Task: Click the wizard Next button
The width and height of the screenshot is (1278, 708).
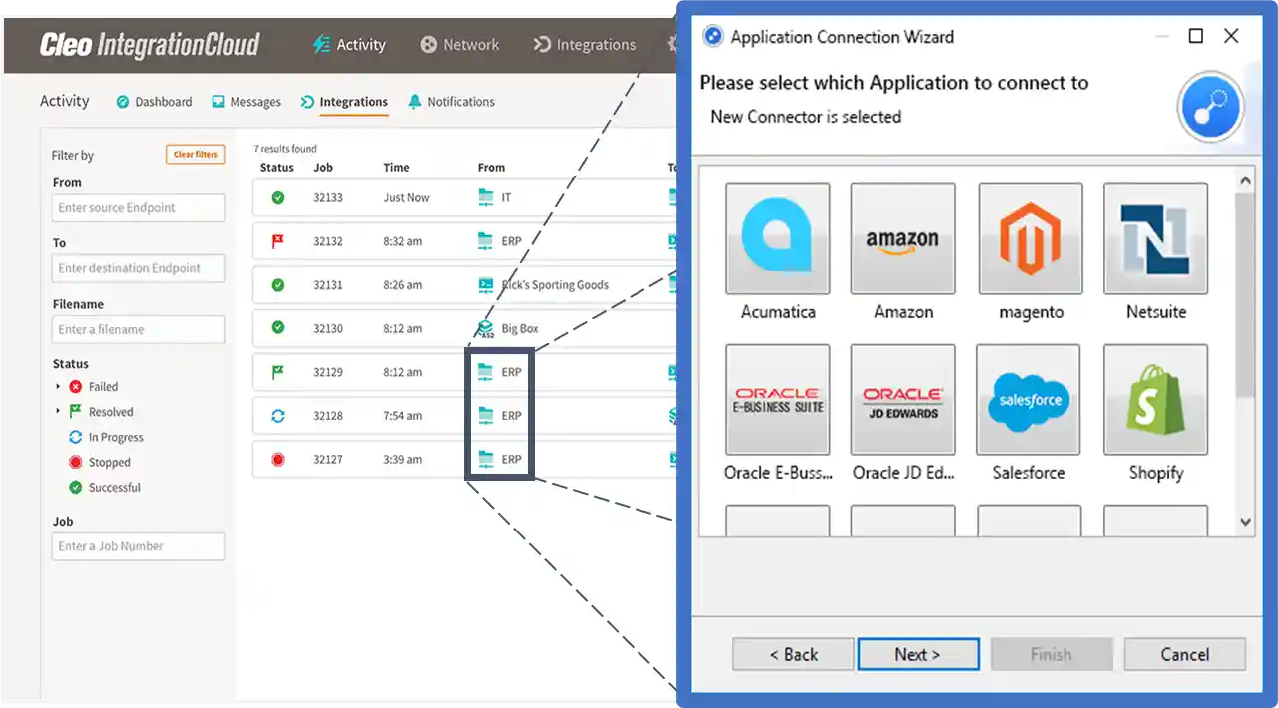Action: 917,655
